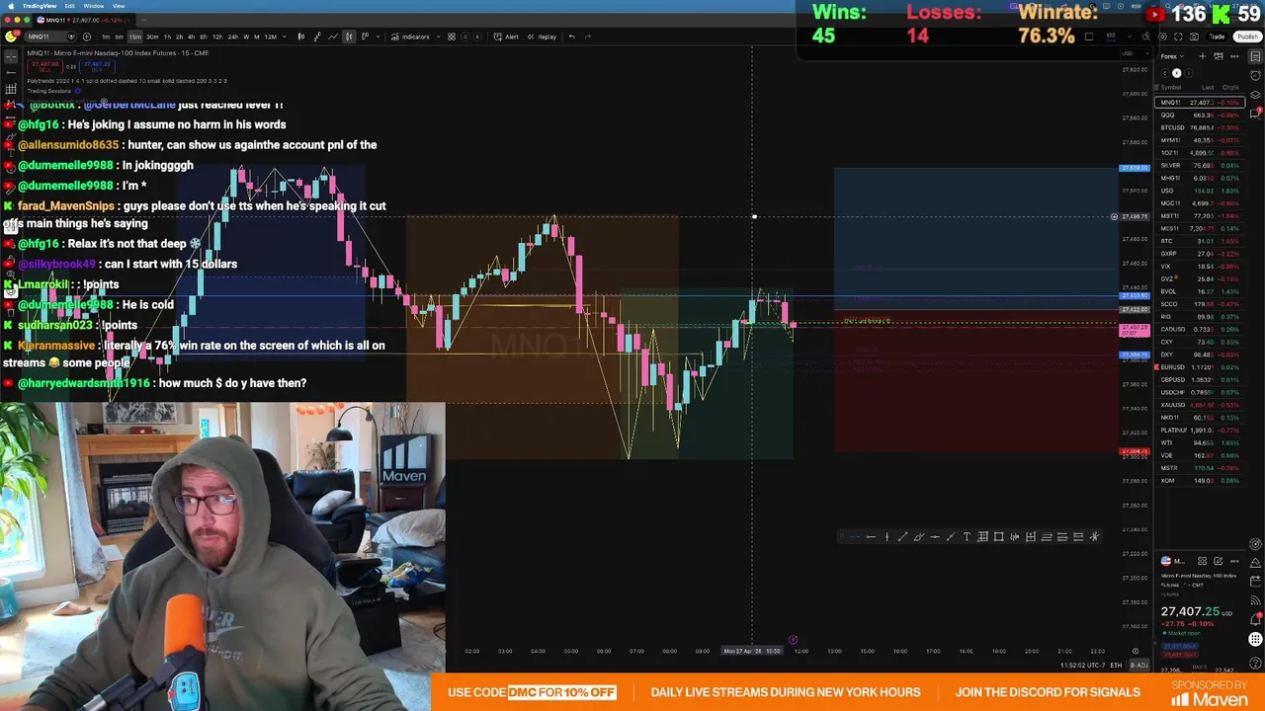
Task: Select BTCUSD in the watchlist
Action: [1201, 127]
